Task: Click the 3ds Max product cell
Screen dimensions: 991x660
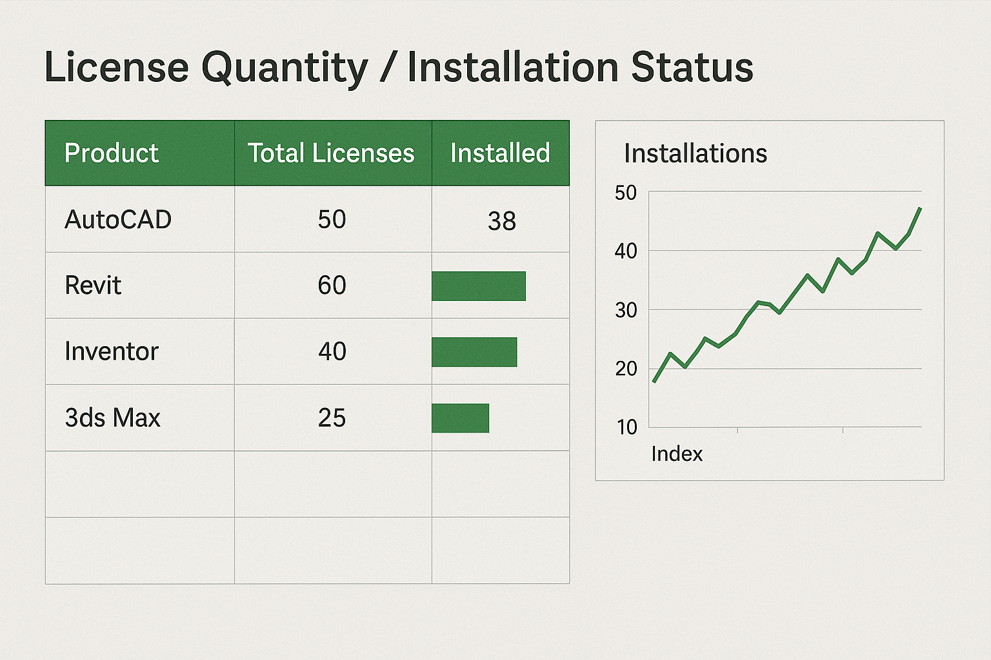Action: click(x=140, y=418)
